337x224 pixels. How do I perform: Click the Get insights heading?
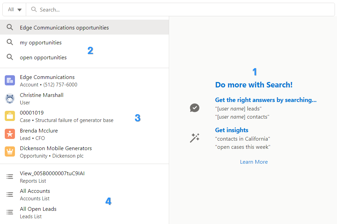tap(232, 130)
